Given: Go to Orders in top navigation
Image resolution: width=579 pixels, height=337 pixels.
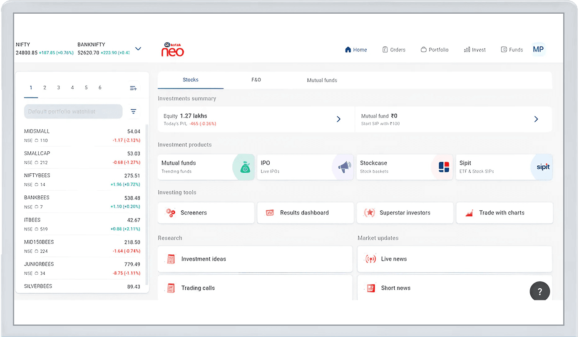Looking at the screenshot, I should click(394, 50).
